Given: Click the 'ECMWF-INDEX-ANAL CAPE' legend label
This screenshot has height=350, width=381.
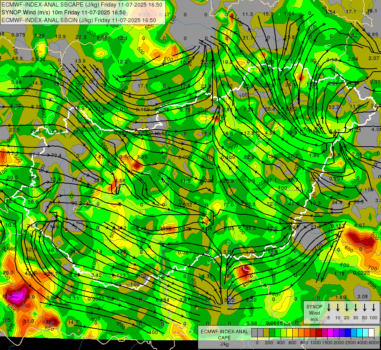Looking at the screenshot, I should coord(224,334).
